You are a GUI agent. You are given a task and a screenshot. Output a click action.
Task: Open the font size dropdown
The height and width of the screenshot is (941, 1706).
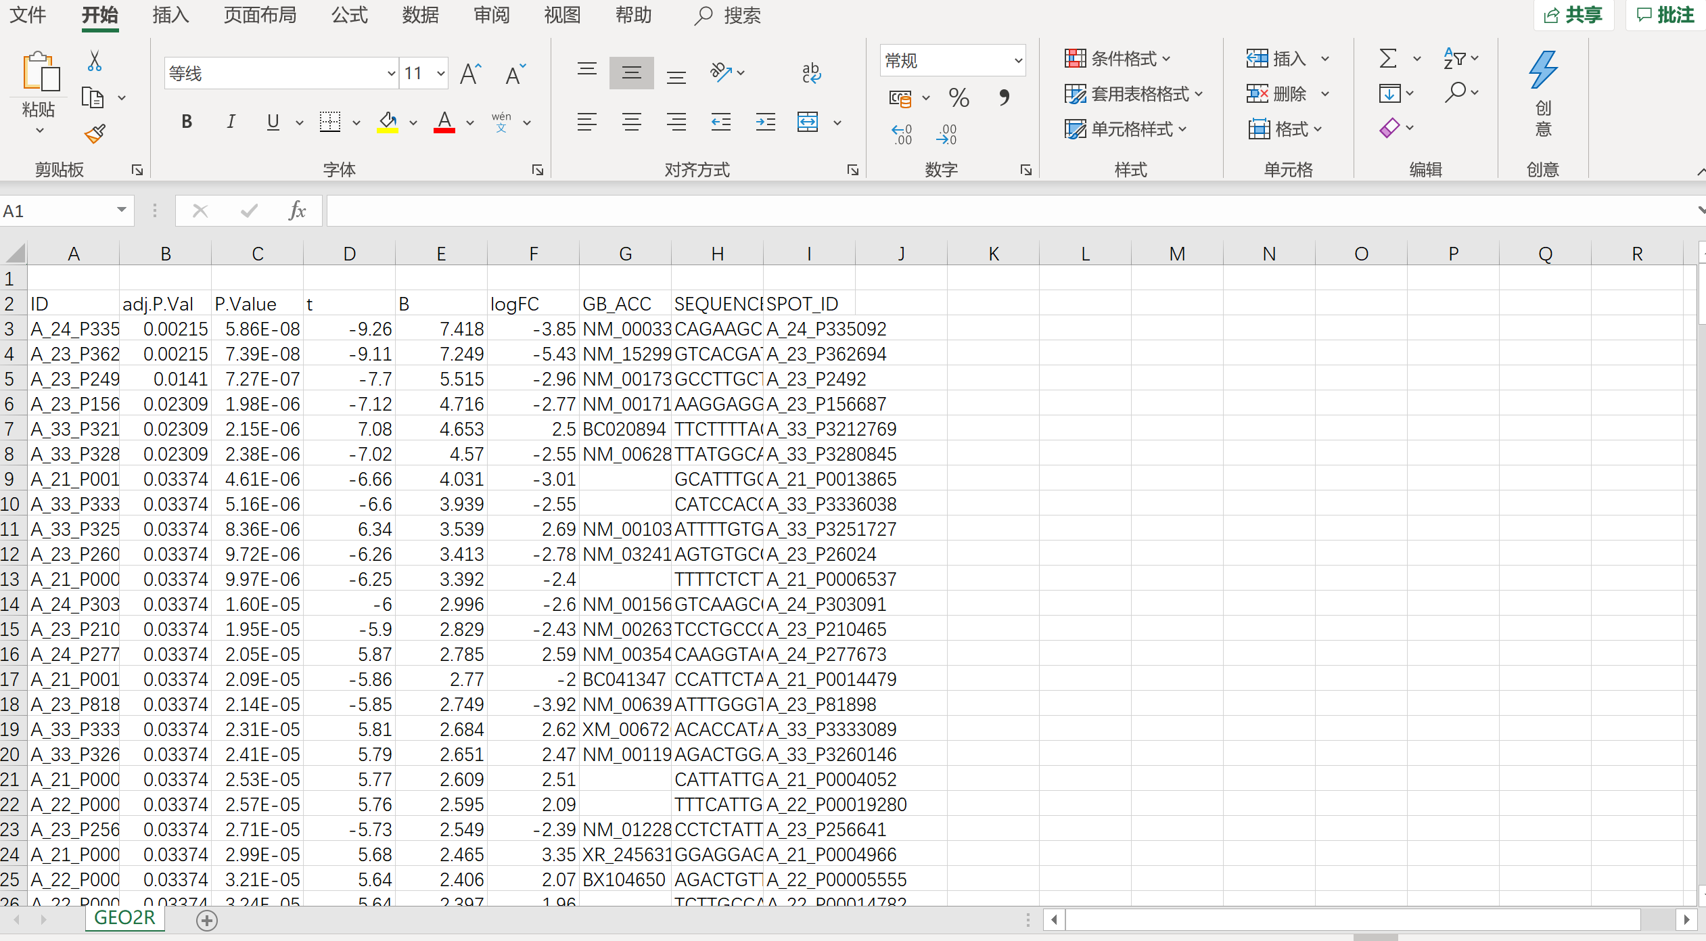click(x=441, y=73)
